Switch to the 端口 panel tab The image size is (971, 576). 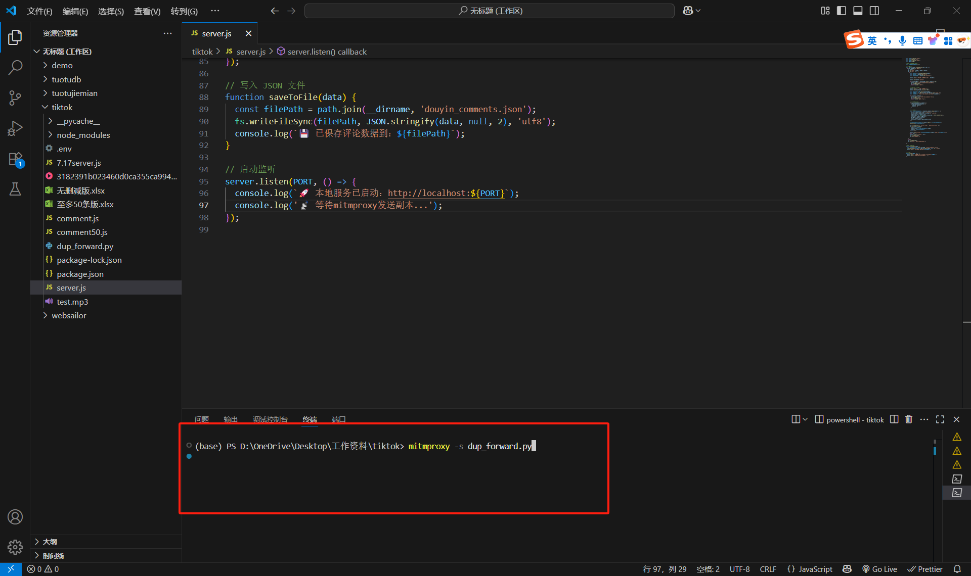click(x=338, y=419)
